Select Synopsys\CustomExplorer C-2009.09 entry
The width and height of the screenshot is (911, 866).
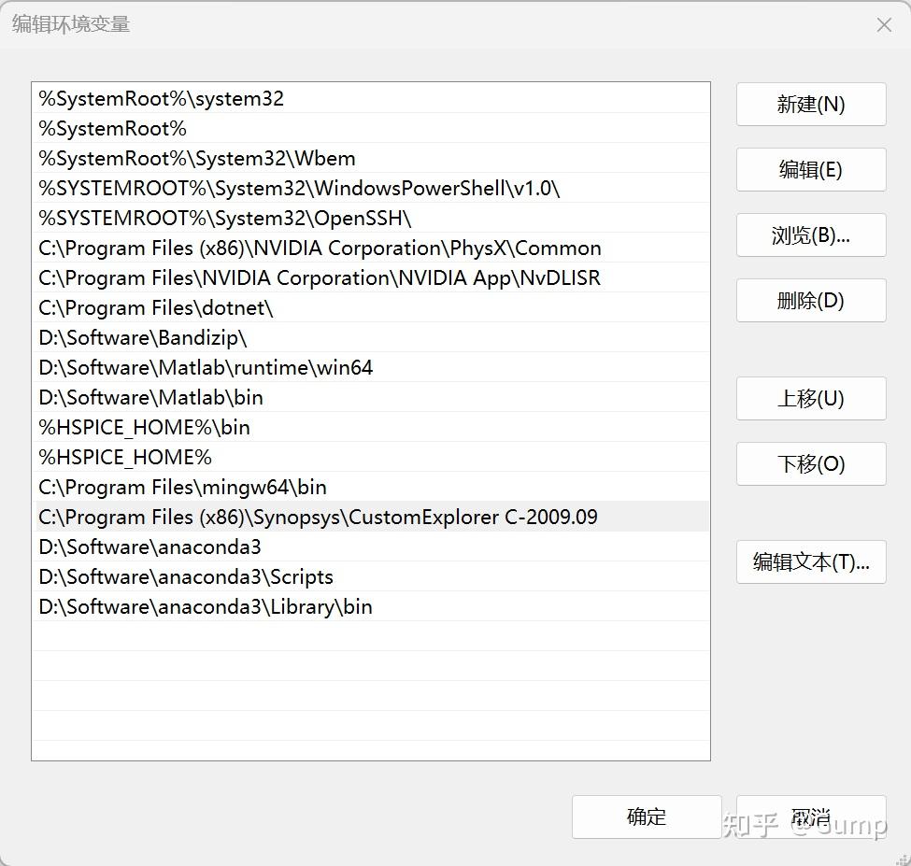click(x=372, y=517)
